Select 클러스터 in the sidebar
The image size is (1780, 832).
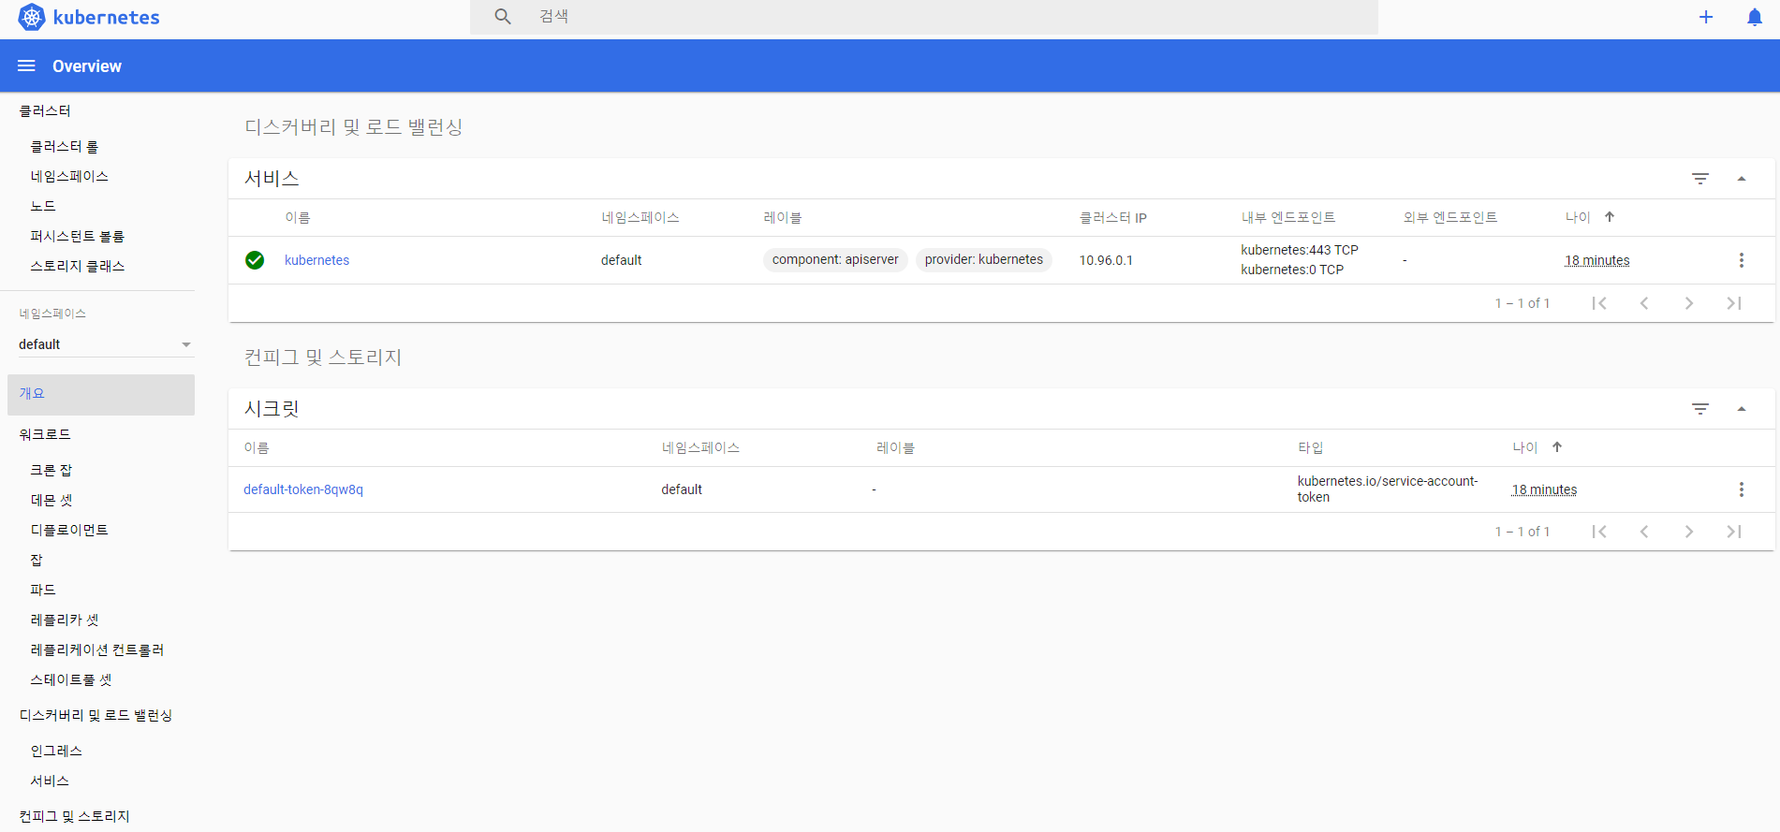click(x=45, y=110)
